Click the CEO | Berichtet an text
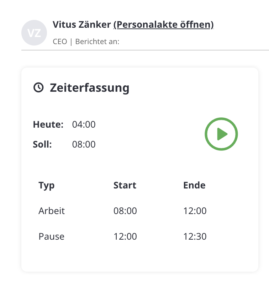This screenshot has width=269, height=293. [86, 42]
